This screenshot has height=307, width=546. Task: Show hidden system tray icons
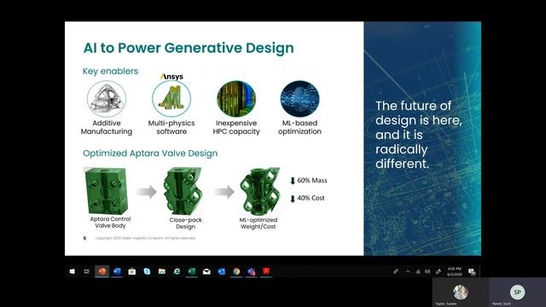pyautogui.click(x=408, y=271)
